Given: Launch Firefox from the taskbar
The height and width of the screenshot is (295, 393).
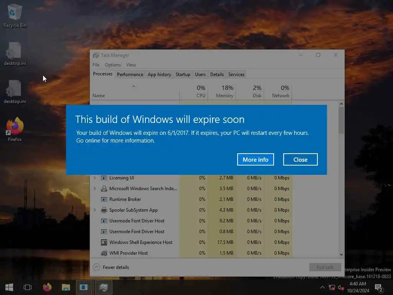Looking at the screenshot, I should pos(47,287).
